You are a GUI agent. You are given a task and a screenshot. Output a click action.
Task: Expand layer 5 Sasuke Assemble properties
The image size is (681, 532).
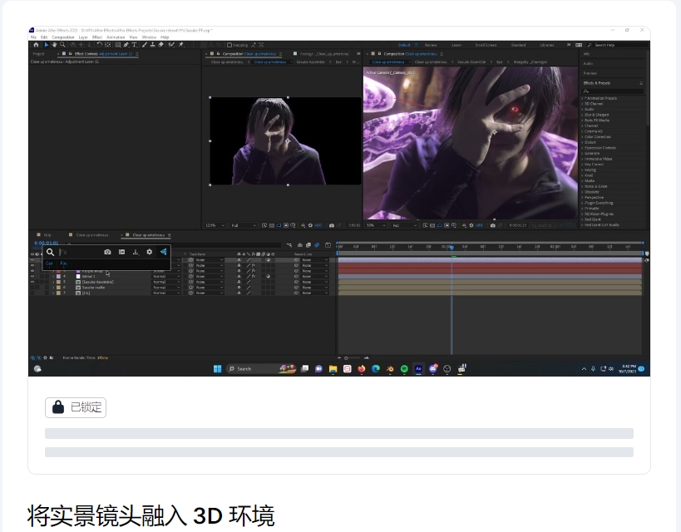[53, 282]
